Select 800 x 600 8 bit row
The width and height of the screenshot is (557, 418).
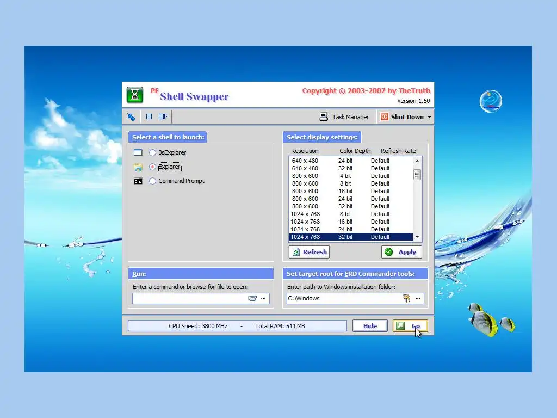pyautogui.click(x=351, y=183)
